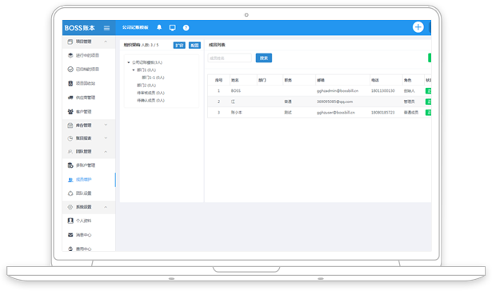This screenshot has width=492, height=291.
Task: Open 消息中心 envelope icon item
Action: point(80,235)
